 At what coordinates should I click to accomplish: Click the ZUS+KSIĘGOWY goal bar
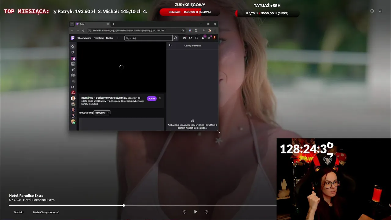[x=190, y=12]
